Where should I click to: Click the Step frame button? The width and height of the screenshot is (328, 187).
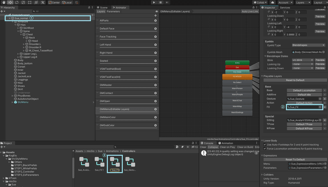tap(167, 2)
